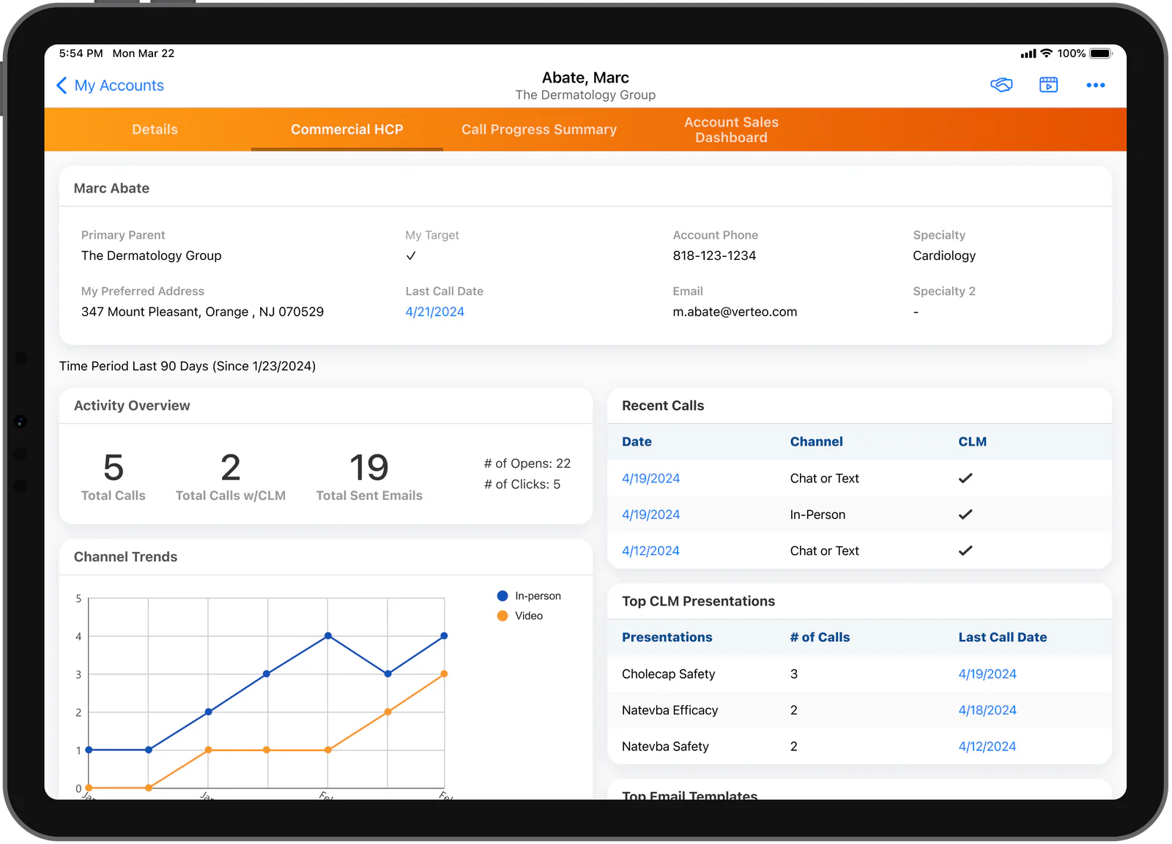This screenshot has height=844, width=1172.
Task: Sort recent calls by Channel column header
Action: point(816,441)
